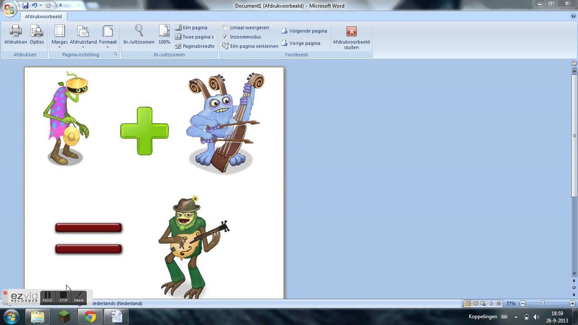578x325 pixels.
Task: Click the Nederlands (Nederland) language indicator
Action: [x=117, y=303]
